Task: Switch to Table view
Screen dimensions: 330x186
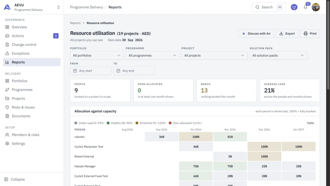Action: coord(310,123)
